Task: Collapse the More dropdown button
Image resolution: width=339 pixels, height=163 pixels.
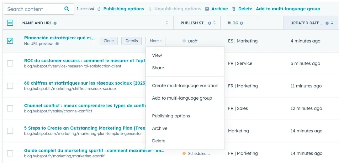Action: click(x=156, y=41)
